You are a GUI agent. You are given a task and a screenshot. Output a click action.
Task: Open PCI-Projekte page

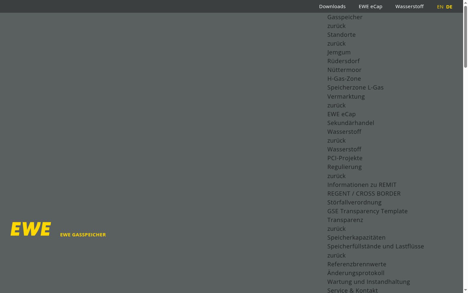[x=345, y=158]
